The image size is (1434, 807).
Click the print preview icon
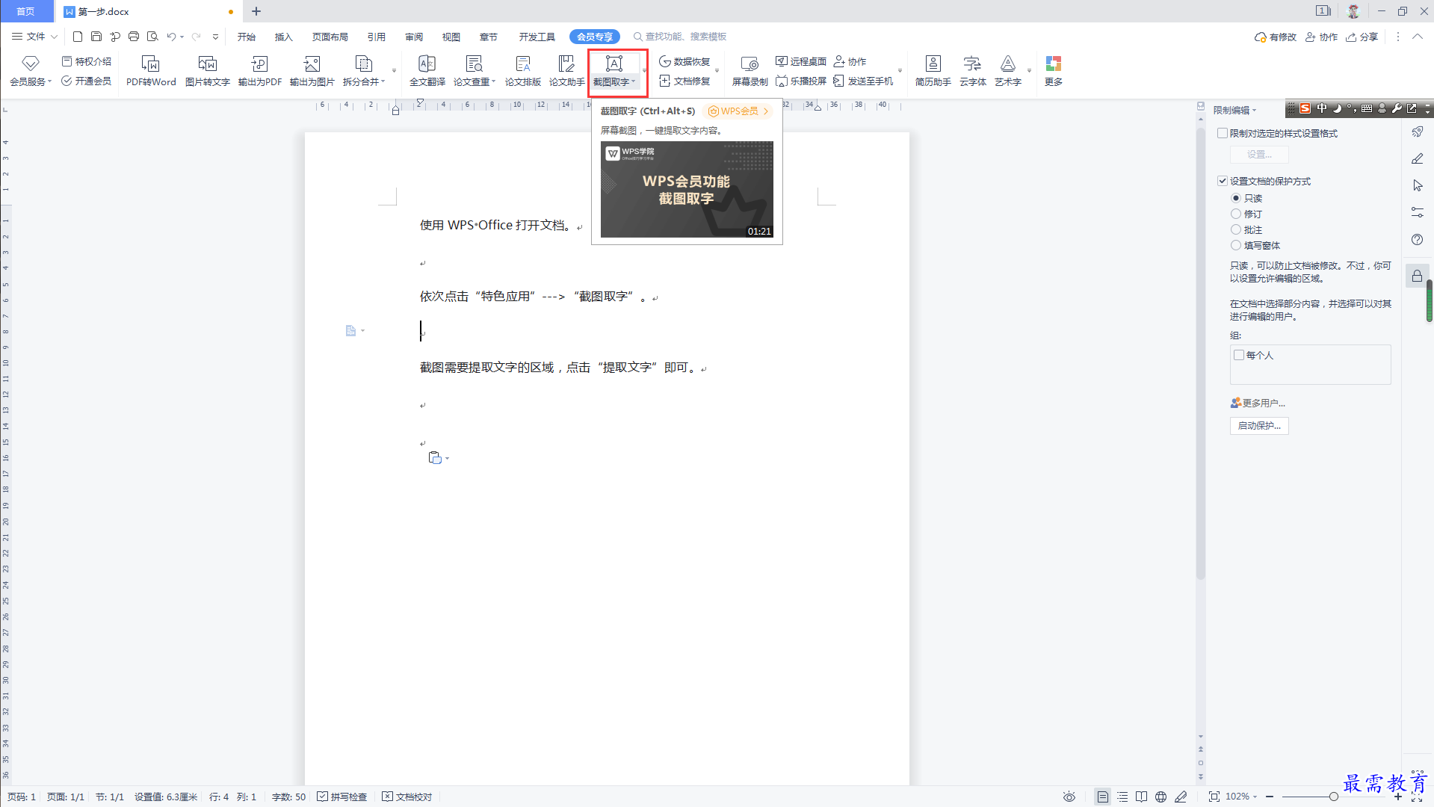[152, 37]
